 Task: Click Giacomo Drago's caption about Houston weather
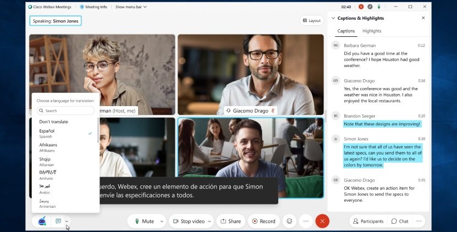coord(381,95)
